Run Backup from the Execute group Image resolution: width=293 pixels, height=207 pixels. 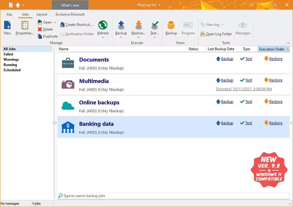pos(121,28)
